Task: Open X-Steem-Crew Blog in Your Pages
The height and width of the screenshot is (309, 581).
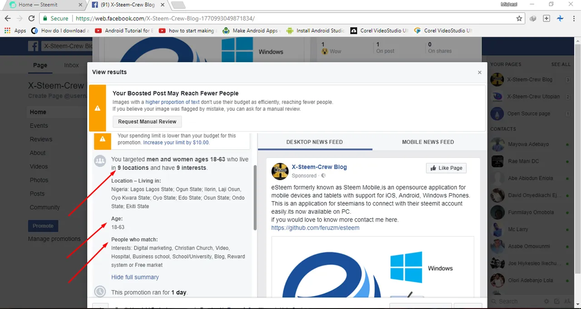Action: [x=530, y=79]
